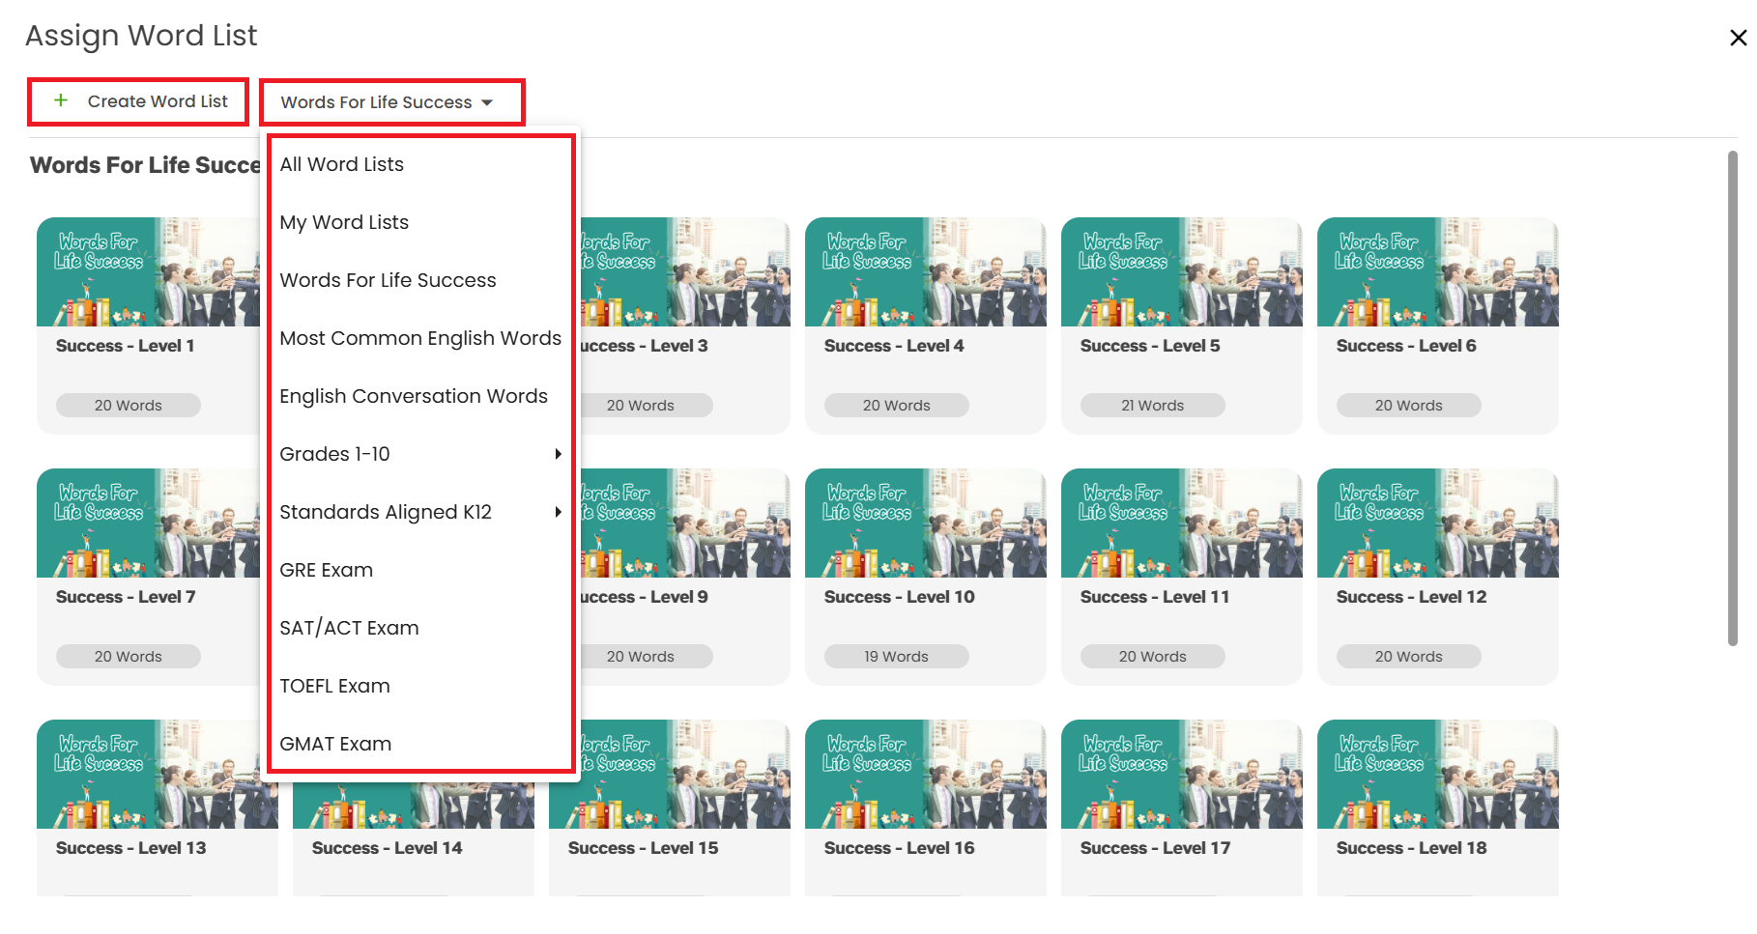The image size is (1757, 934).
Task: Click the 19 Words badge on Level 10
Action: click(x=896, y=657)
